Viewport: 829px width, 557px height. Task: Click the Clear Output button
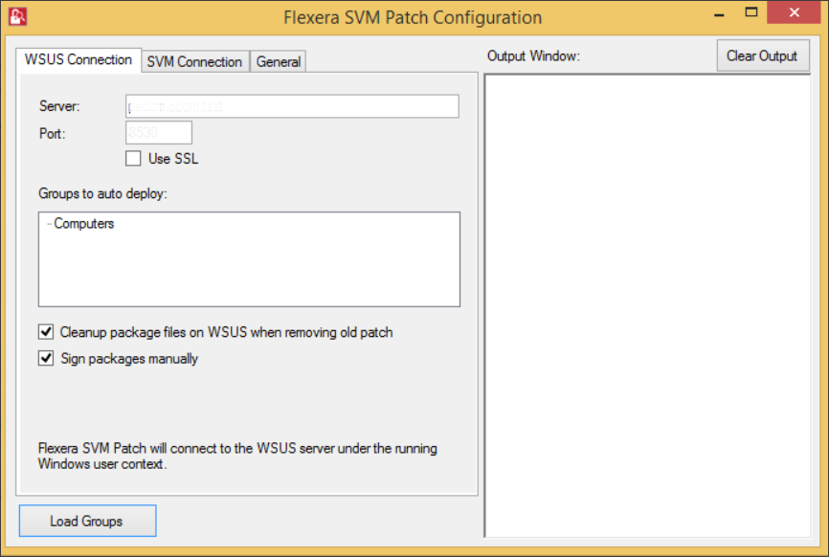click(762, 56)
